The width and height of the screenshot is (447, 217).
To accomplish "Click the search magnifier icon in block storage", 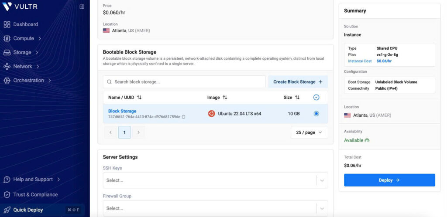I will pos(109,81).
